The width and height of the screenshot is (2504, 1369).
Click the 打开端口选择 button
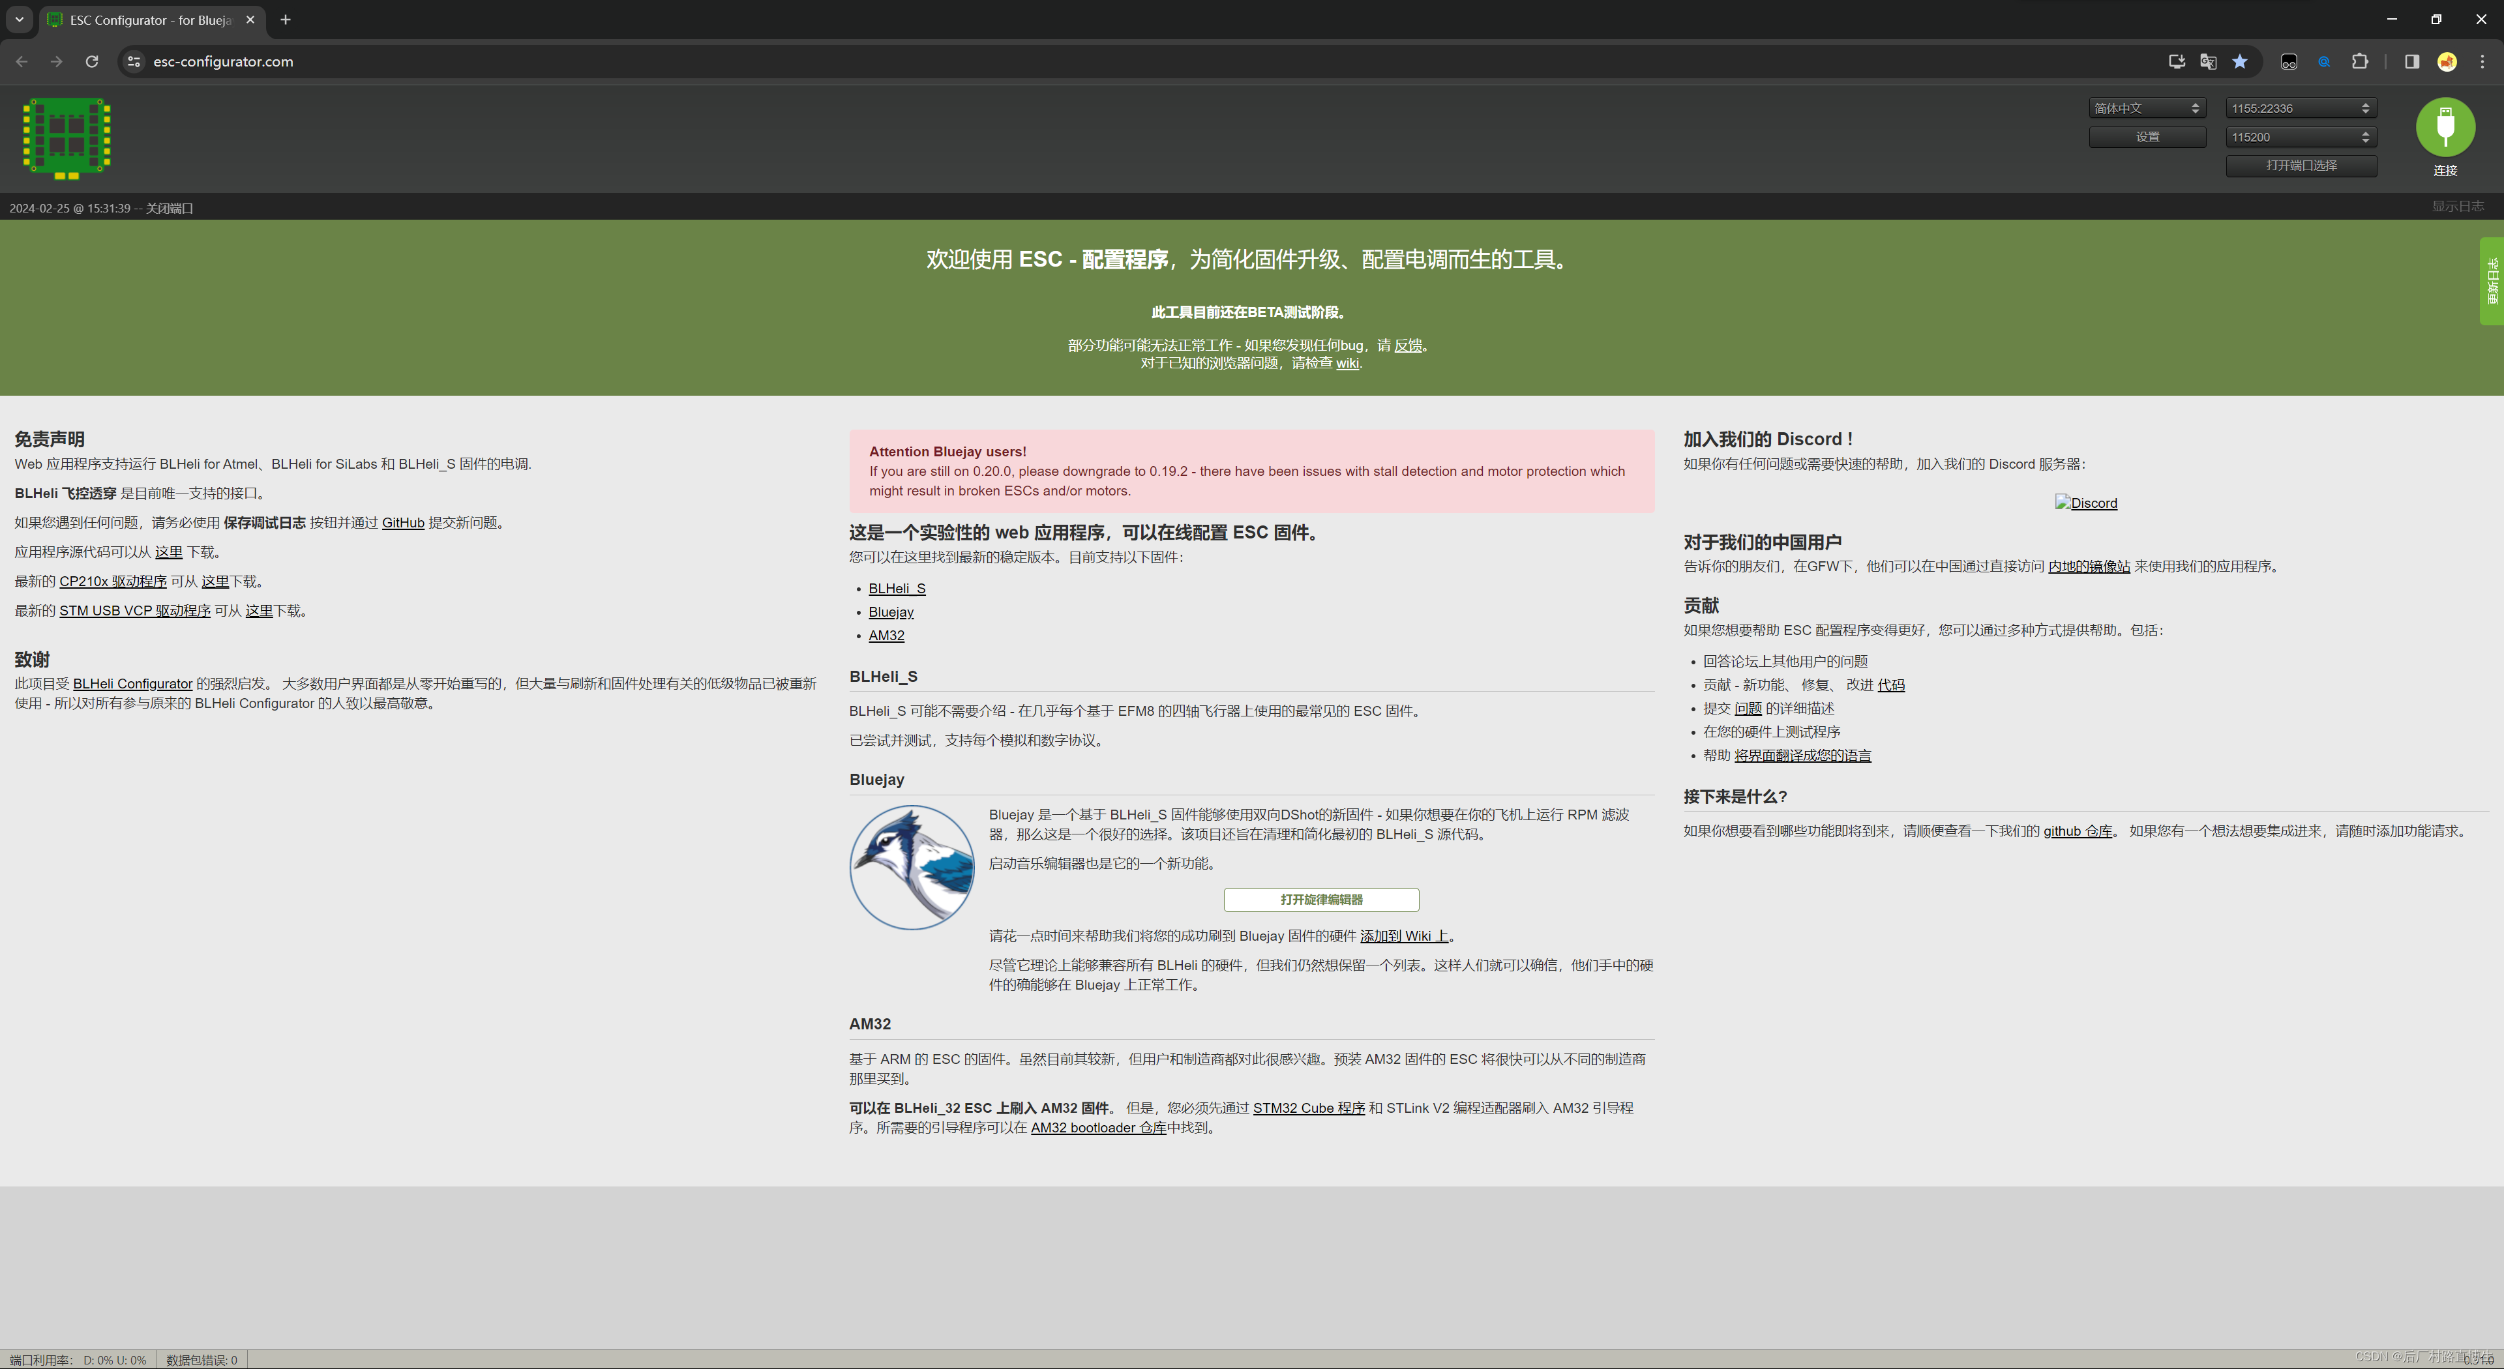(2300, 165)
